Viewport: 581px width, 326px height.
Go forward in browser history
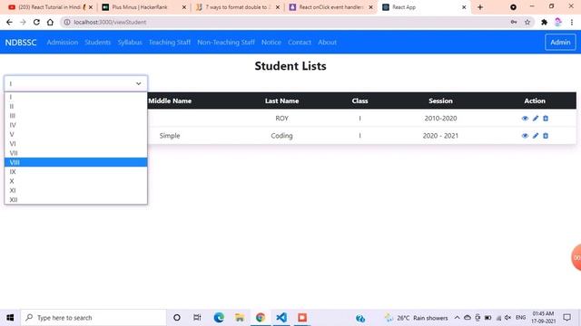coord(23,22)
